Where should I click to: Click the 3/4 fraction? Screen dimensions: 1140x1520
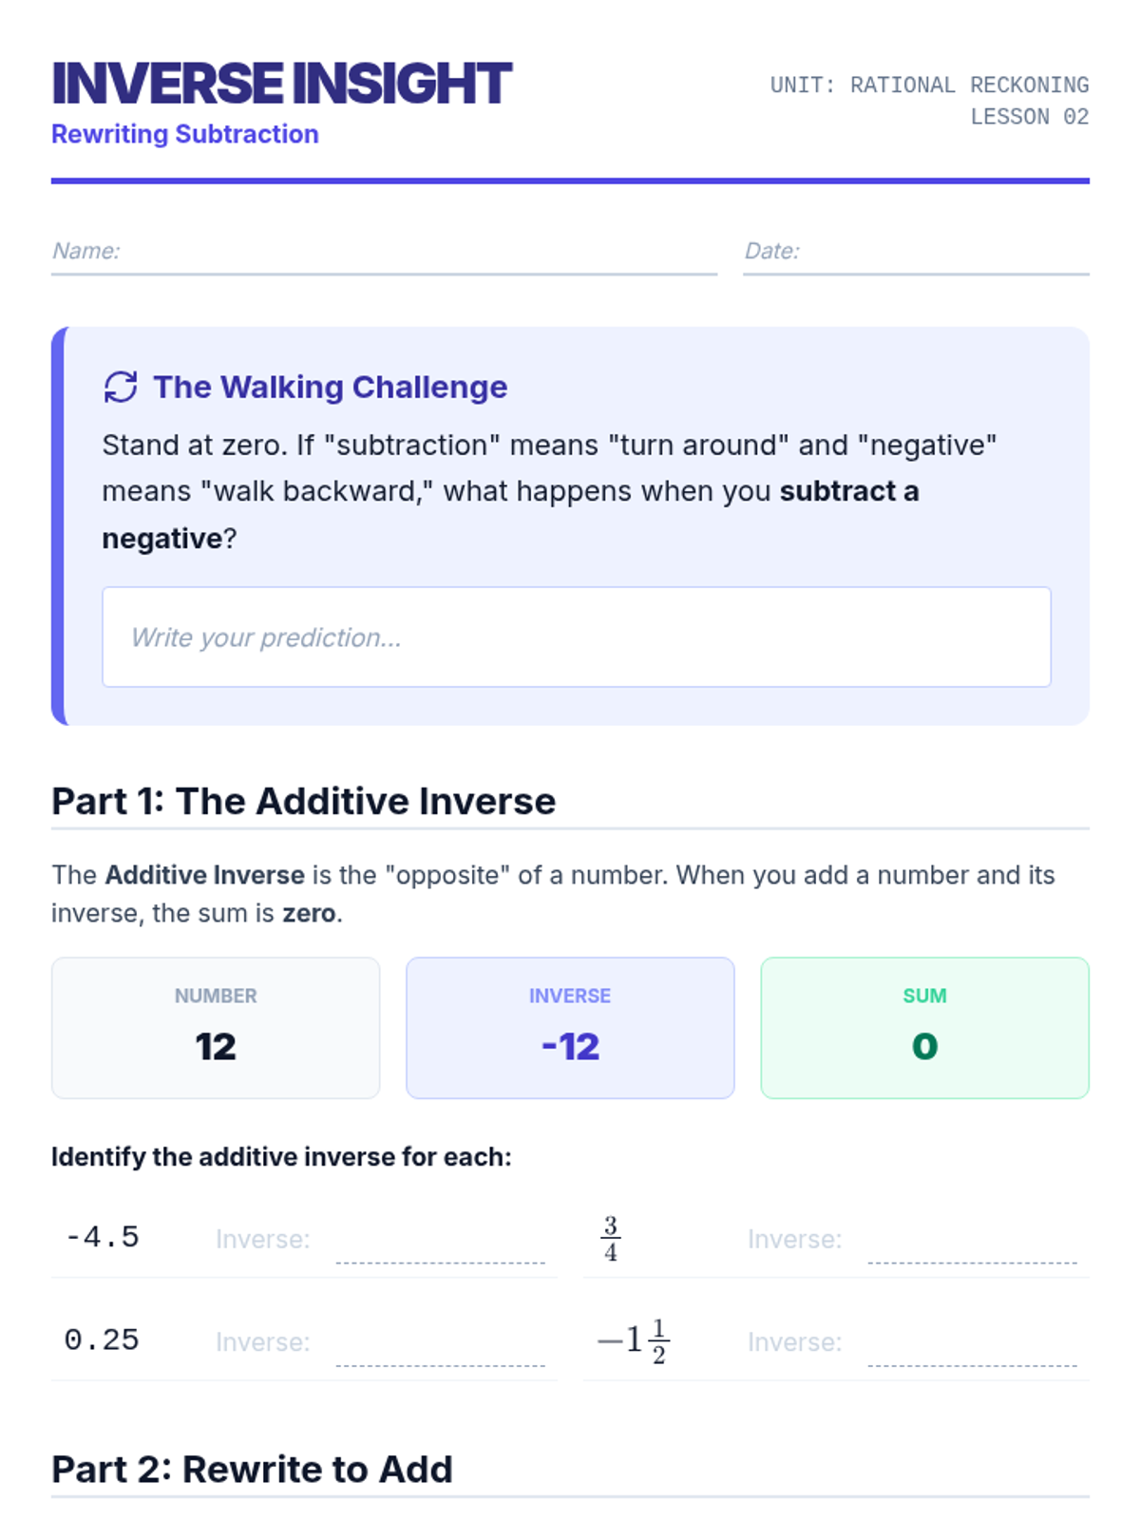tap(610, 1239)
